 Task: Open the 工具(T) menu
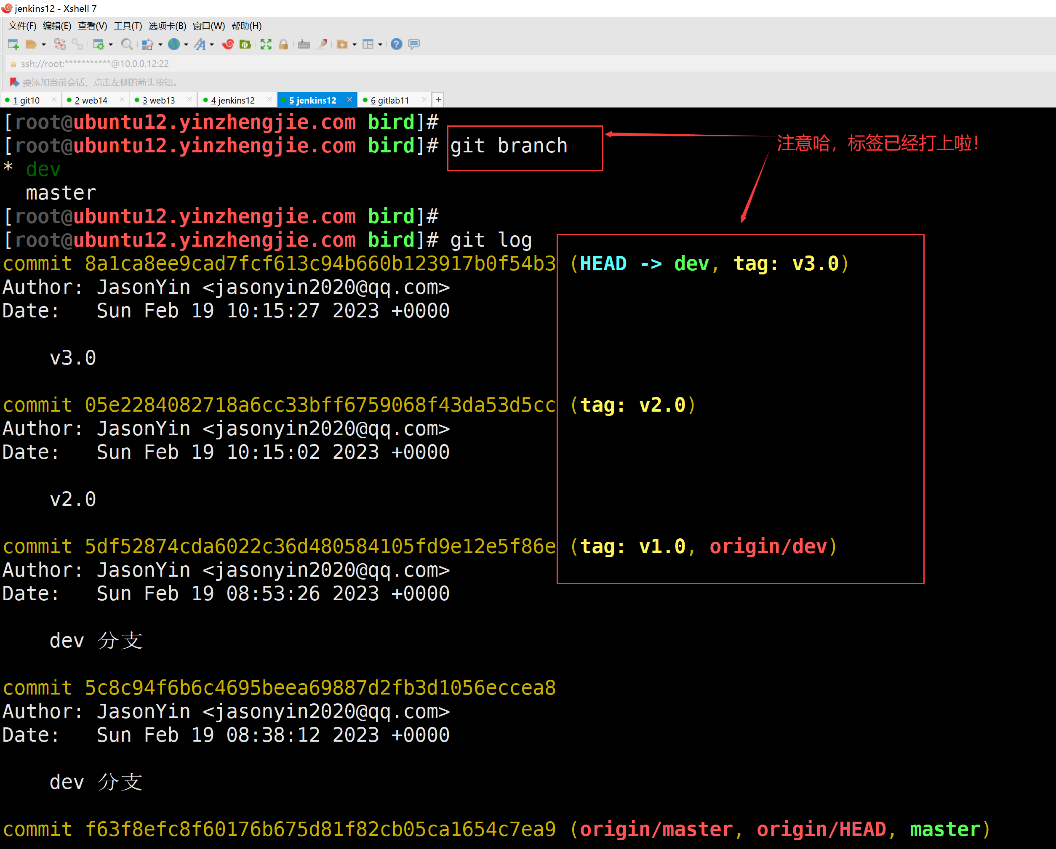click(x=128, y=26)
